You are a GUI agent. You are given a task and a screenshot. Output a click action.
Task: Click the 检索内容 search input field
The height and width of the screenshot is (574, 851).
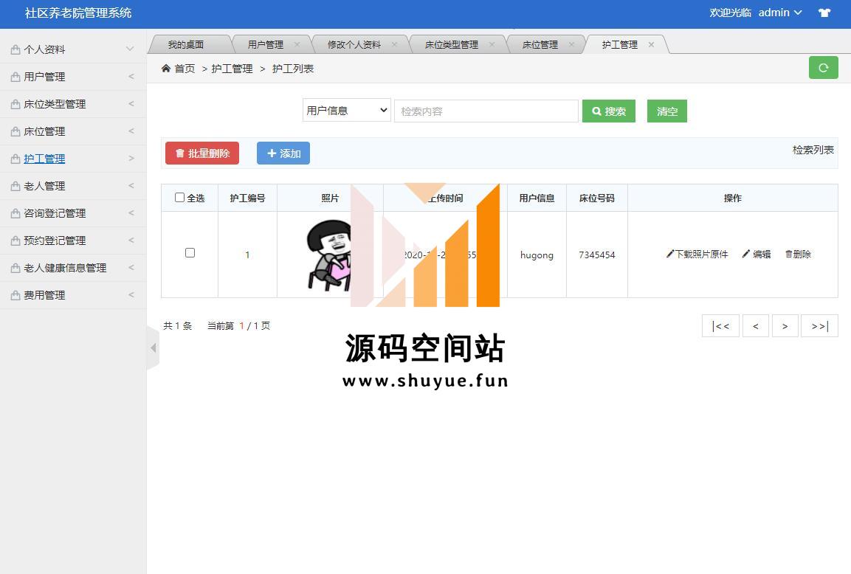pyautogui.click(x=486, y=111)
